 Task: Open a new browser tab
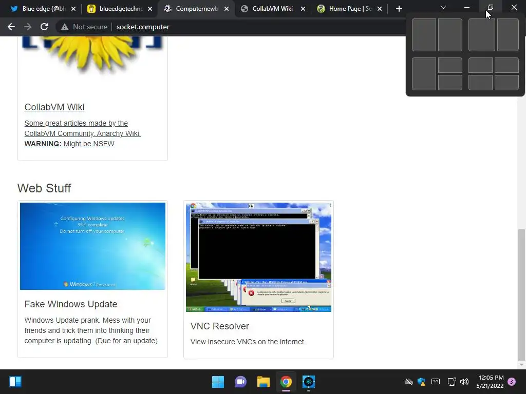[x=399, y=9]
